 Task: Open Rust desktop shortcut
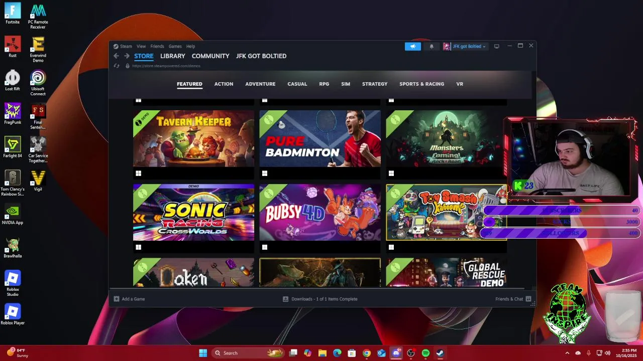coord(13,47)
